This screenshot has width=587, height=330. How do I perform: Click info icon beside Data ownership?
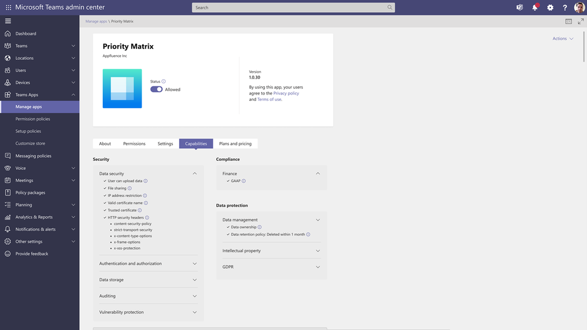tap(260, 227)
